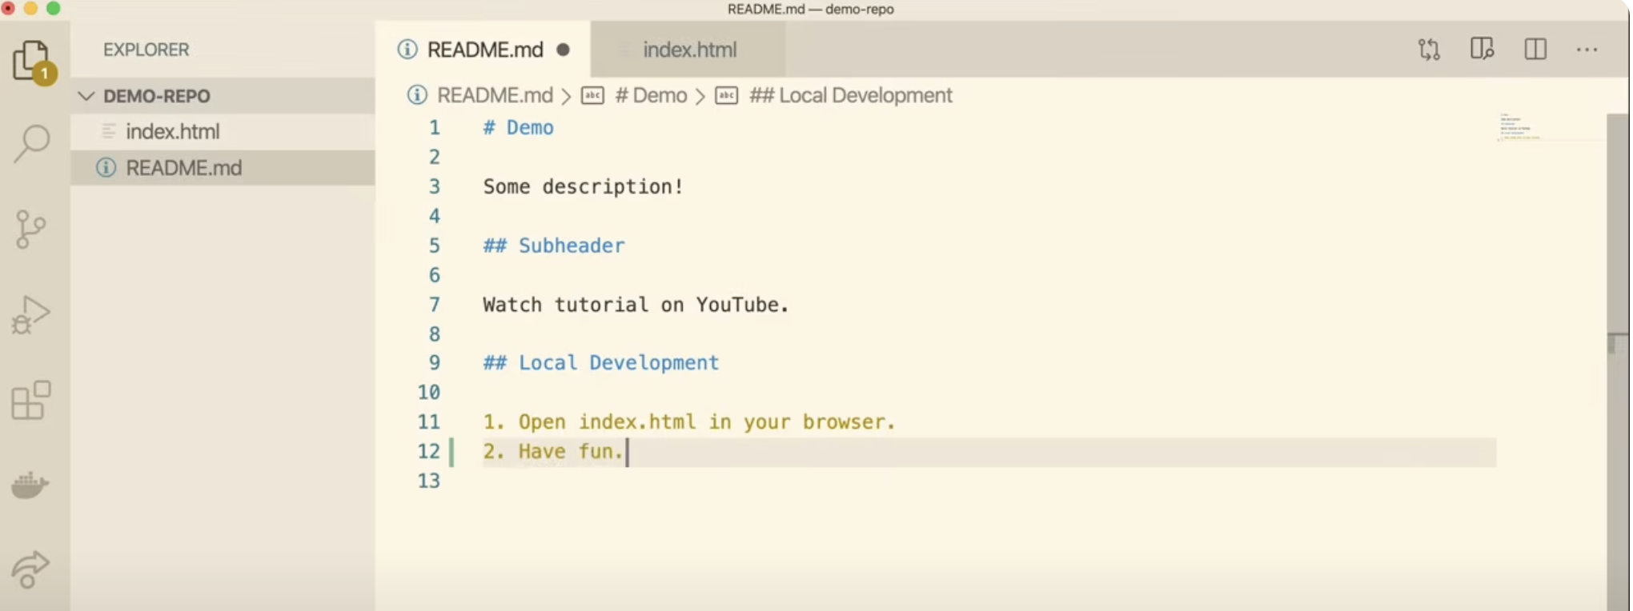Open markdown preview to the side

click(1482, 50)
